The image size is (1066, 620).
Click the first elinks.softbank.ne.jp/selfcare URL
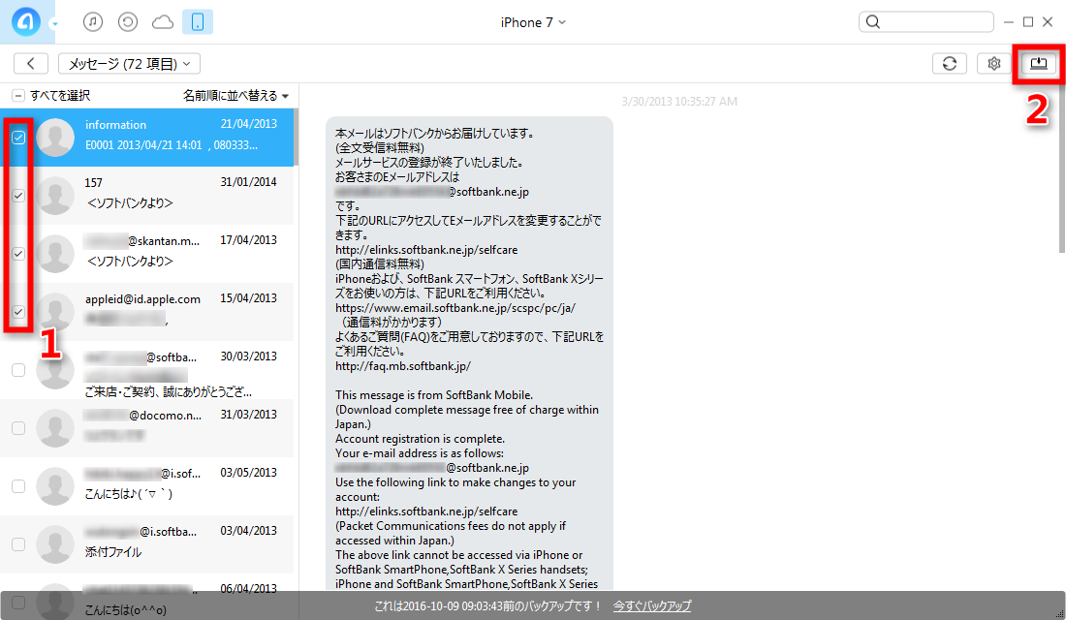point(426,250)
